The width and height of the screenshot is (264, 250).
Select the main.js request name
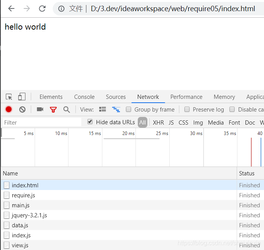[20, 205]
